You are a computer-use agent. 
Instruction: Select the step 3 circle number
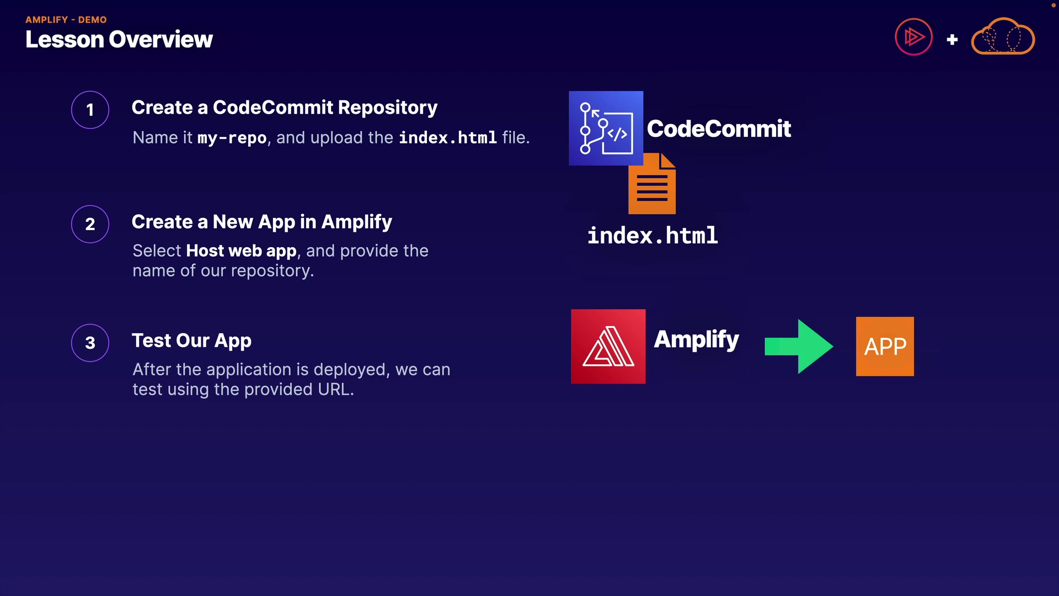pos(90,343)
